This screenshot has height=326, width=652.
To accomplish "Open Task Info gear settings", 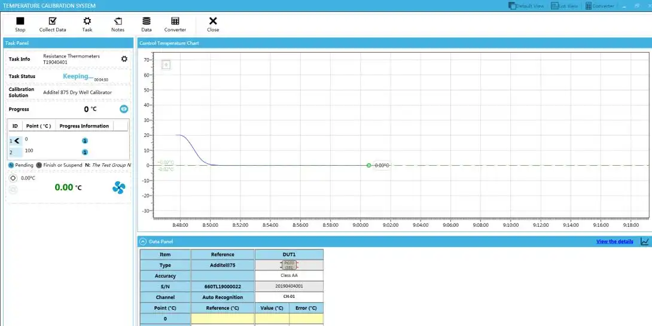I will pyautogui.click(x=124, y=59).
